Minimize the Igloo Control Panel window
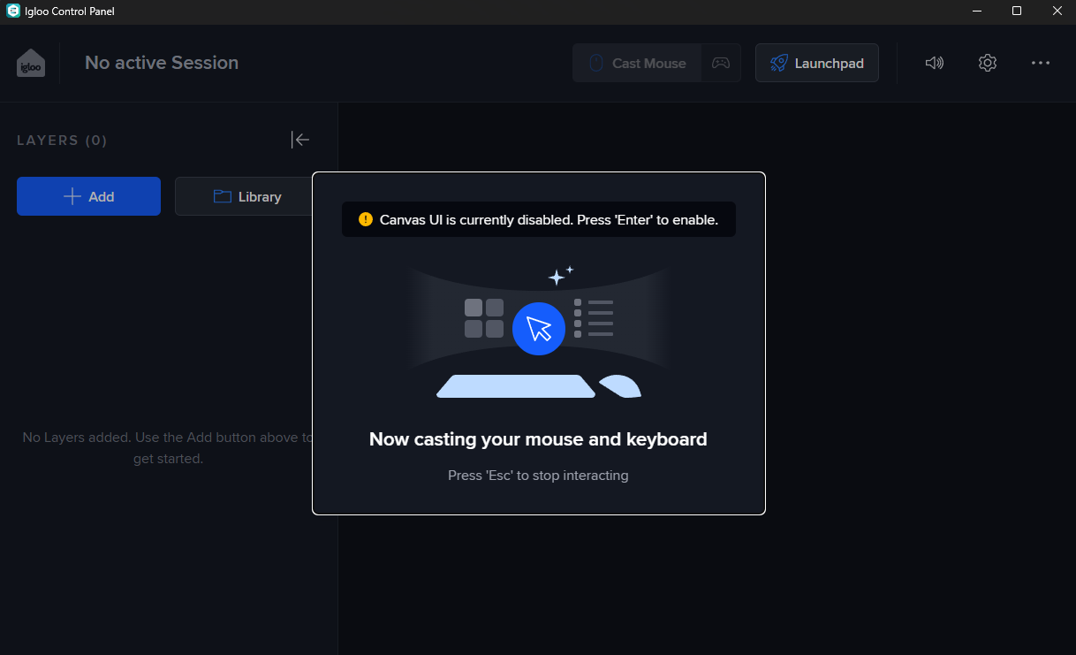This screenshot has width=1076, height=655. tap(977, 11)
